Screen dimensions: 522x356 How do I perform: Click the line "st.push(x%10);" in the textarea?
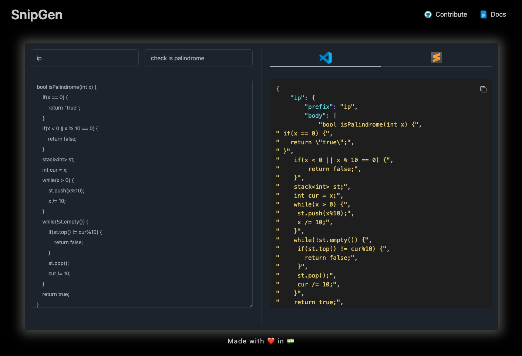[66, 191]
